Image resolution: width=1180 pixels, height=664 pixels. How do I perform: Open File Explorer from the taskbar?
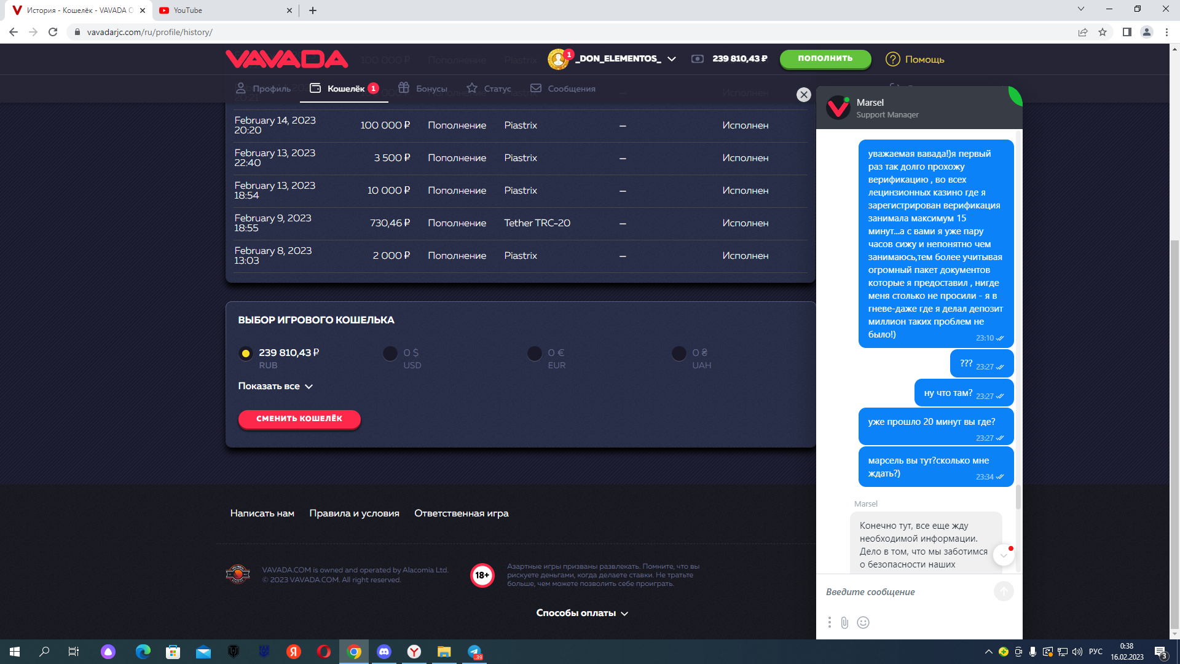click(x=444, y=652)
